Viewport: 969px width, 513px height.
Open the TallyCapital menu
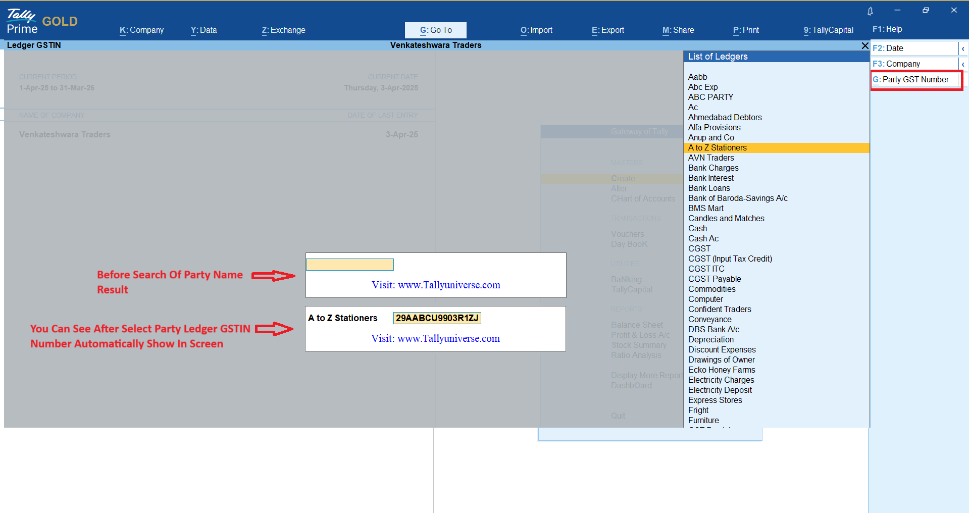pos(828,30)
